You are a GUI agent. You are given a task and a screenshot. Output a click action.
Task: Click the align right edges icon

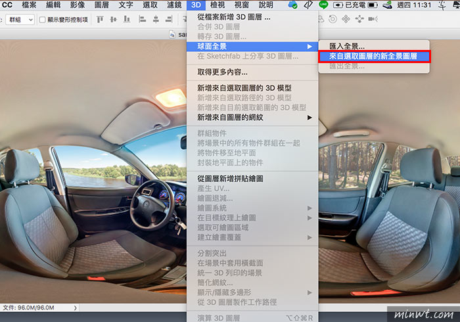pyautogui.click(x=169, y=19)
